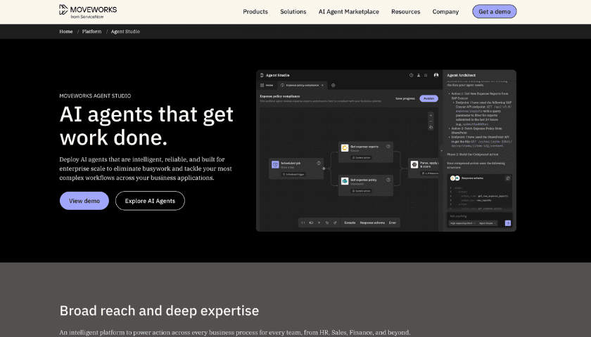Click the Get a demo button

coord(495,11)
